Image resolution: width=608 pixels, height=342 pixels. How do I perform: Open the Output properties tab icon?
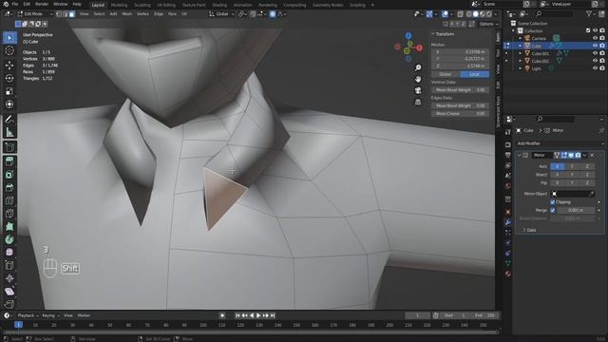(x=507, y=155)
